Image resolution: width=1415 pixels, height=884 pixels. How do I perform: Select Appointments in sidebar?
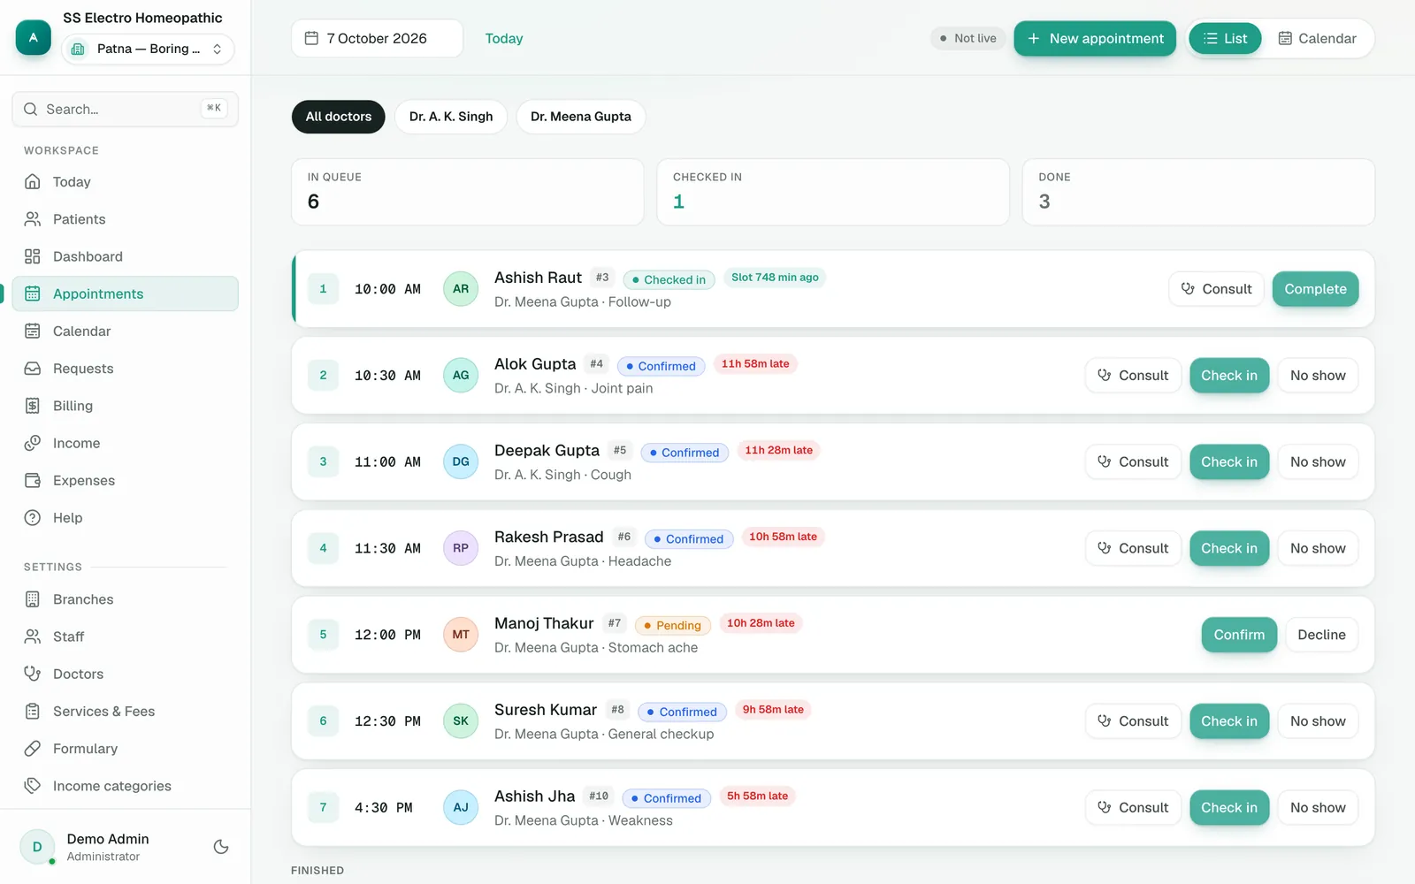click(x=125, y=293)
